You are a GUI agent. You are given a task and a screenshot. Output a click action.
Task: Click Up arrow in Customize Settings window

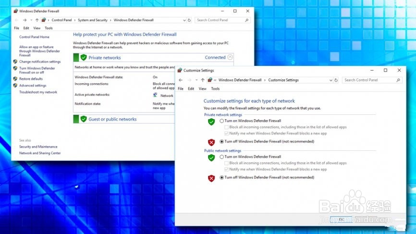[x=203, y=80]
